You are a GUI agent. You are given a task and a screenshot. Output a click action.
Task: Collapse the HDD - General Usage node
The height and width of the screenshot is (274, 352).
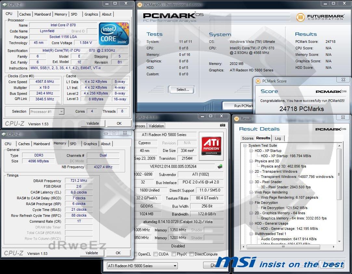coord(252,224)
